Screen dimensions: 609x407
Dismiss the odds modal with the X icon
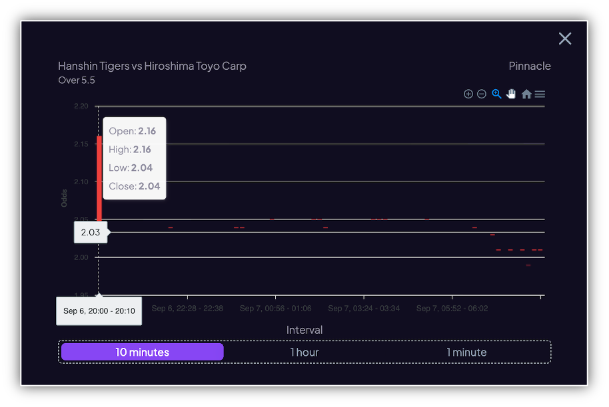point(565,39)
